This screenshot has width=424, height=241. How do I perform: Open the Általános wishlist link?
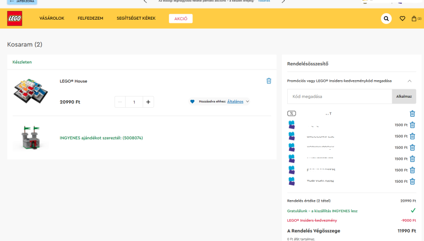[x=235, y=101]
